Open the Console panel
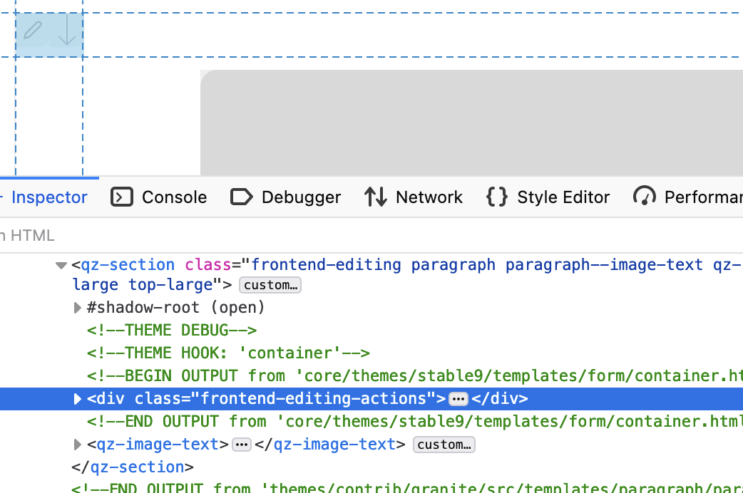Viewport: 743px width, 493px height. point(159,197)
